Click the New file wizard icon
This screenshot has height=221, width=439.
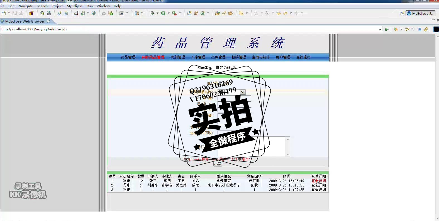point(4,13)
